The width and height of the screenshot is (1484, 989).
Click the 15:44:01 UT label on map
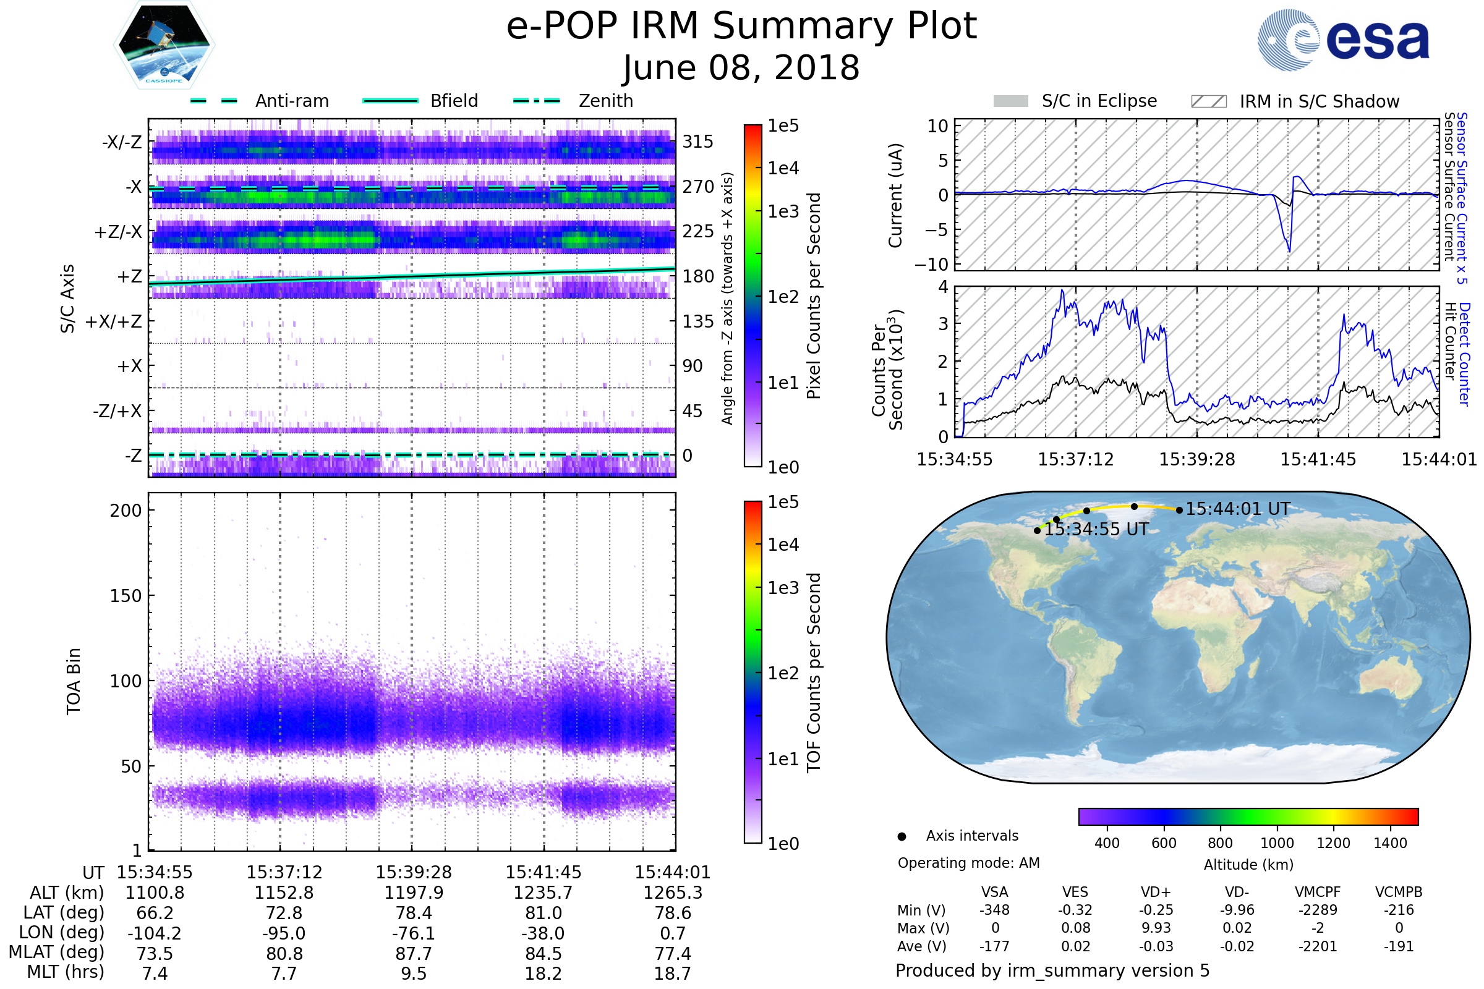[1238, 508]
